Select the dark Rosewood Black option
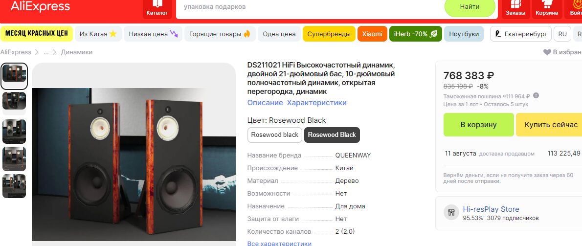The width and height of the screenshot is (582, 246). (332, 134)
